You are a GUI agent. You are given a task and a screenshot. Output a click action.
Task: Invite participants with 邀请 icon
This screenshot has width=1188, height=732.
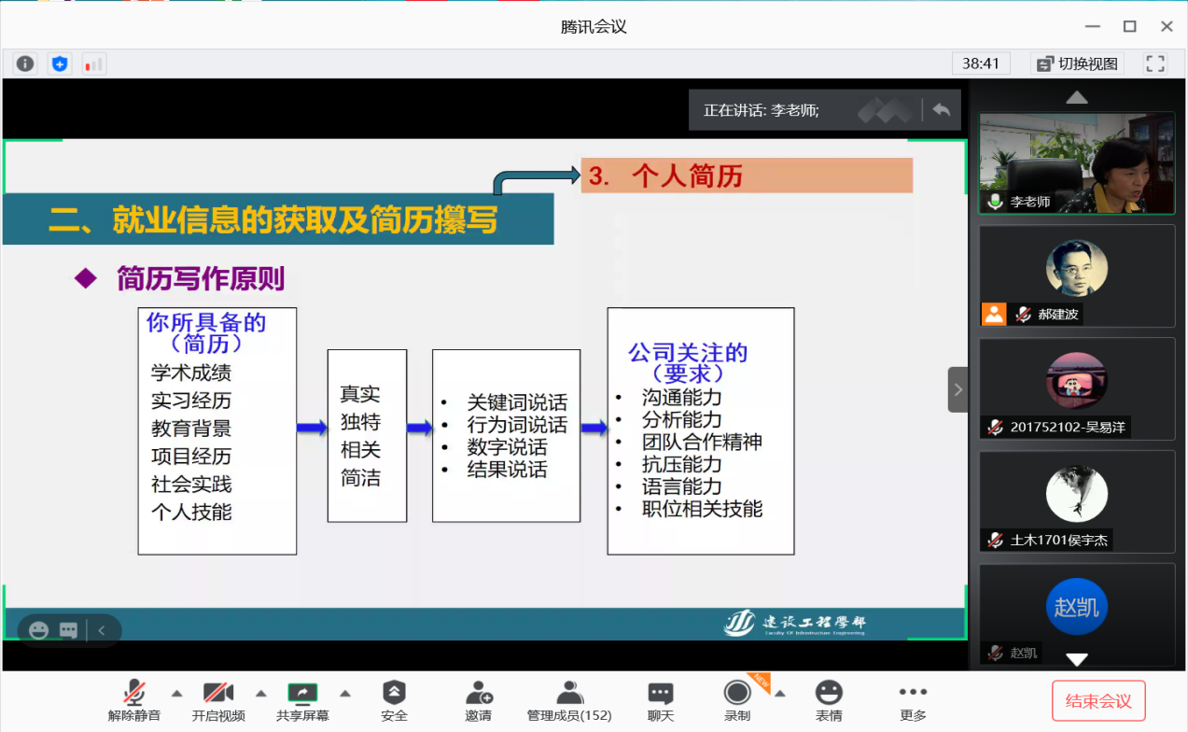tap(479, 700)
